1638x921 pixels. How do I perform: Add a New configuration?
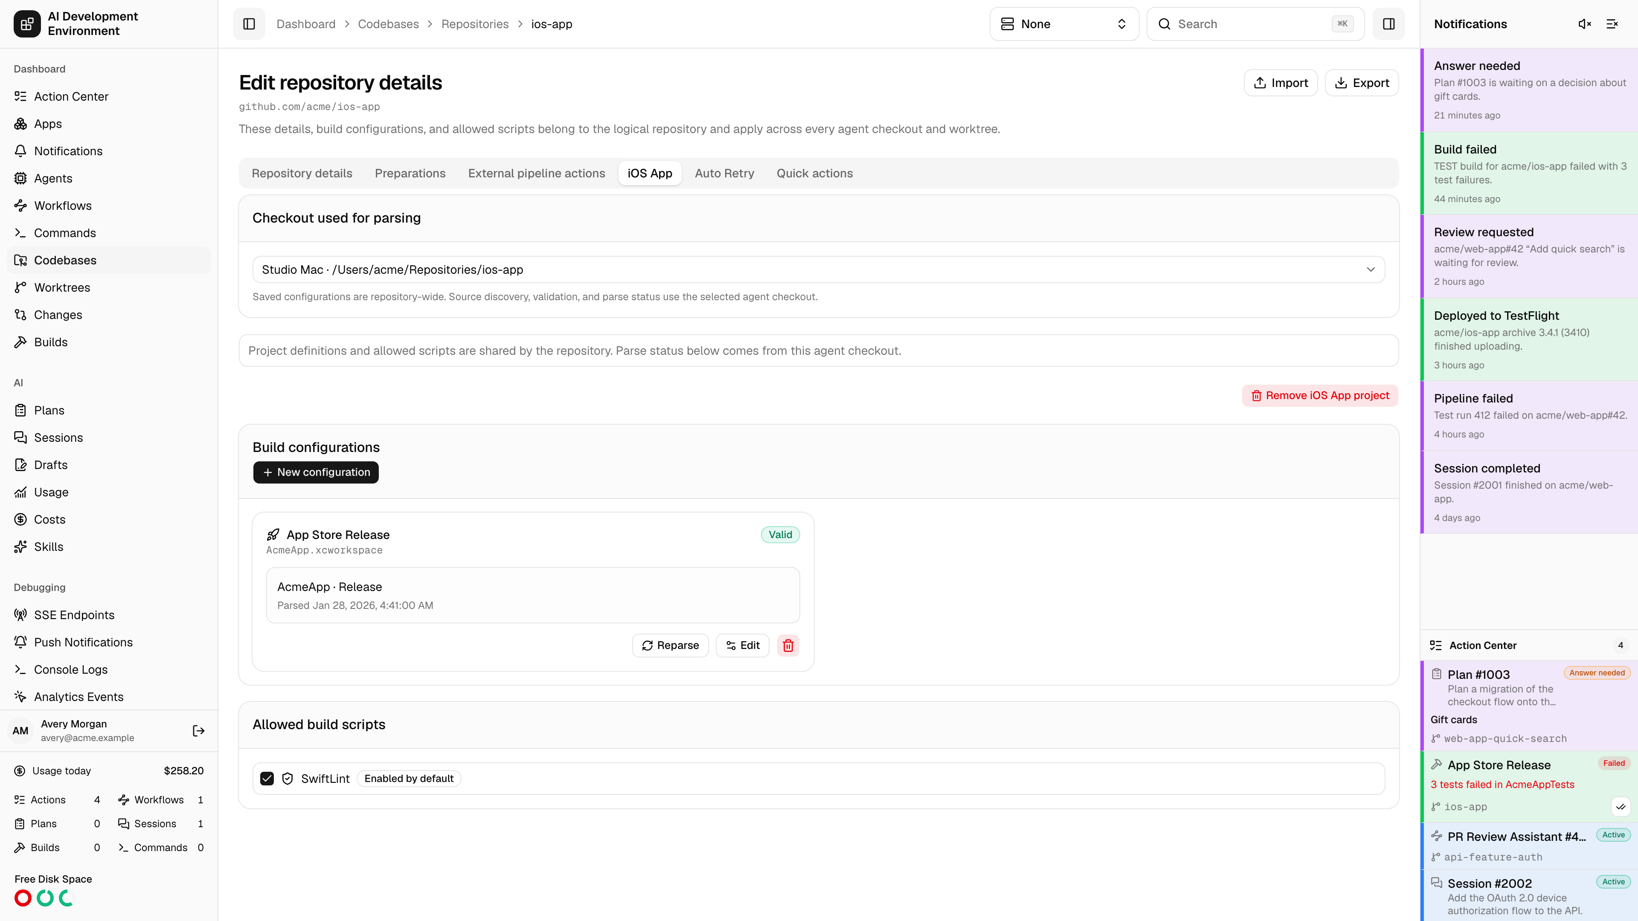click(x=316, y=472)
